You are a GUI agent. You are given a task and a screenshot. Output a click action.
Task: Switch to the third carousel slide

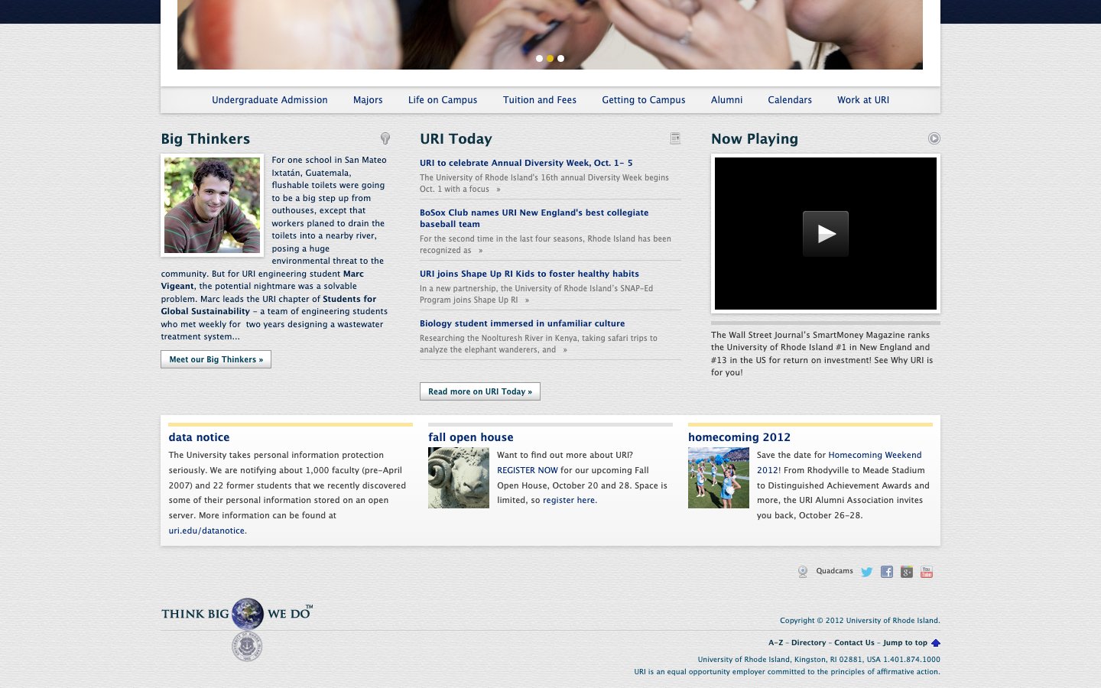560,58
